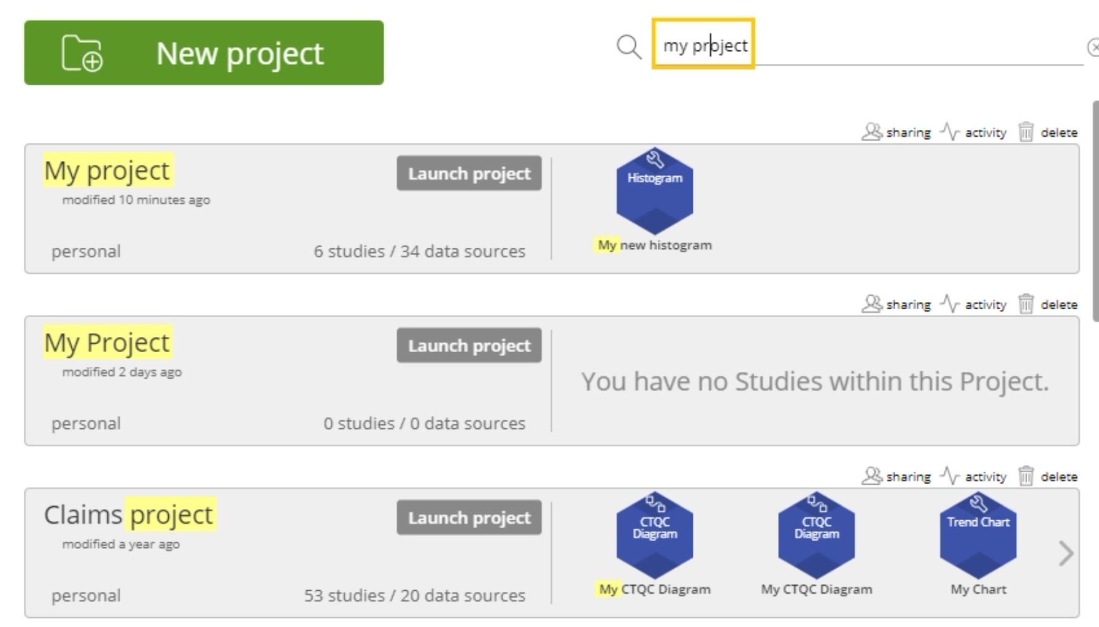Viewport: 1099px width, 627px height.
Task: Launch the Claims project
Action: [469, 518]
